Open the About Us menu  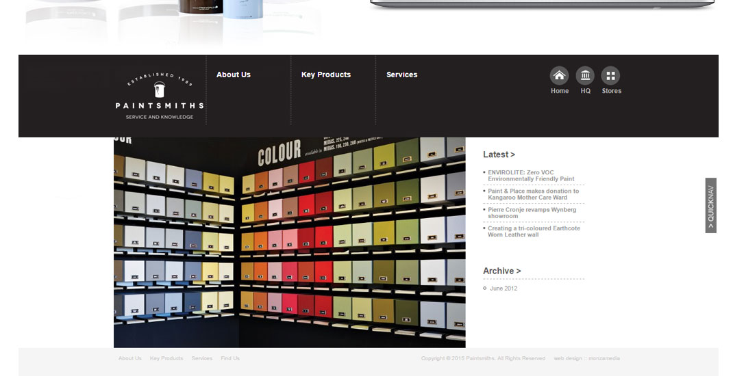234,75
